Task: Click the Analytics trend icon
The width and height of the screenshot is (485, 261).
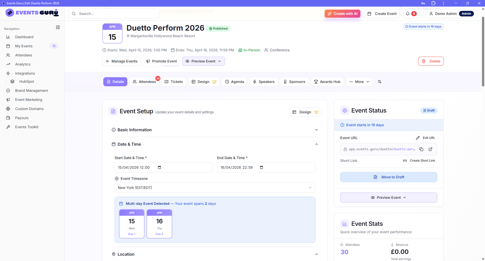Action: (x=8, y=64)
